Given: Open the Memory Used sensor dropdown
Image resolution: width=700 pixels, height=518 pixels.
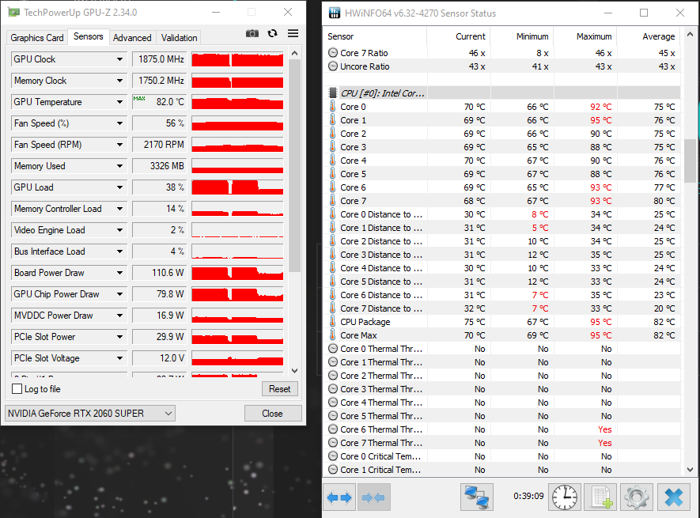Looking at the screenshot, I should (119, 165).
